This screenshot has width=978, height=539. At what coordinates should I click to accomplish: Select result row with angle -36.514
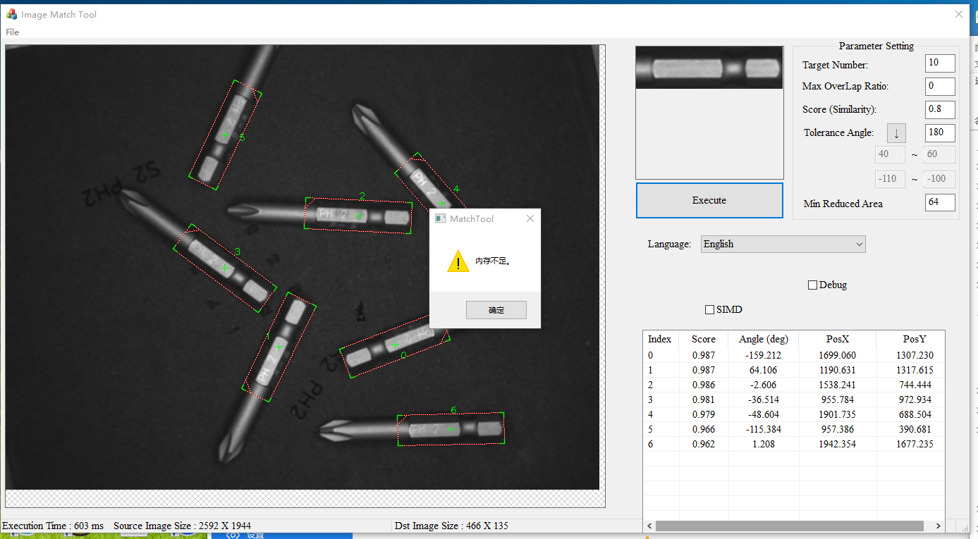[x=794, y=400]
